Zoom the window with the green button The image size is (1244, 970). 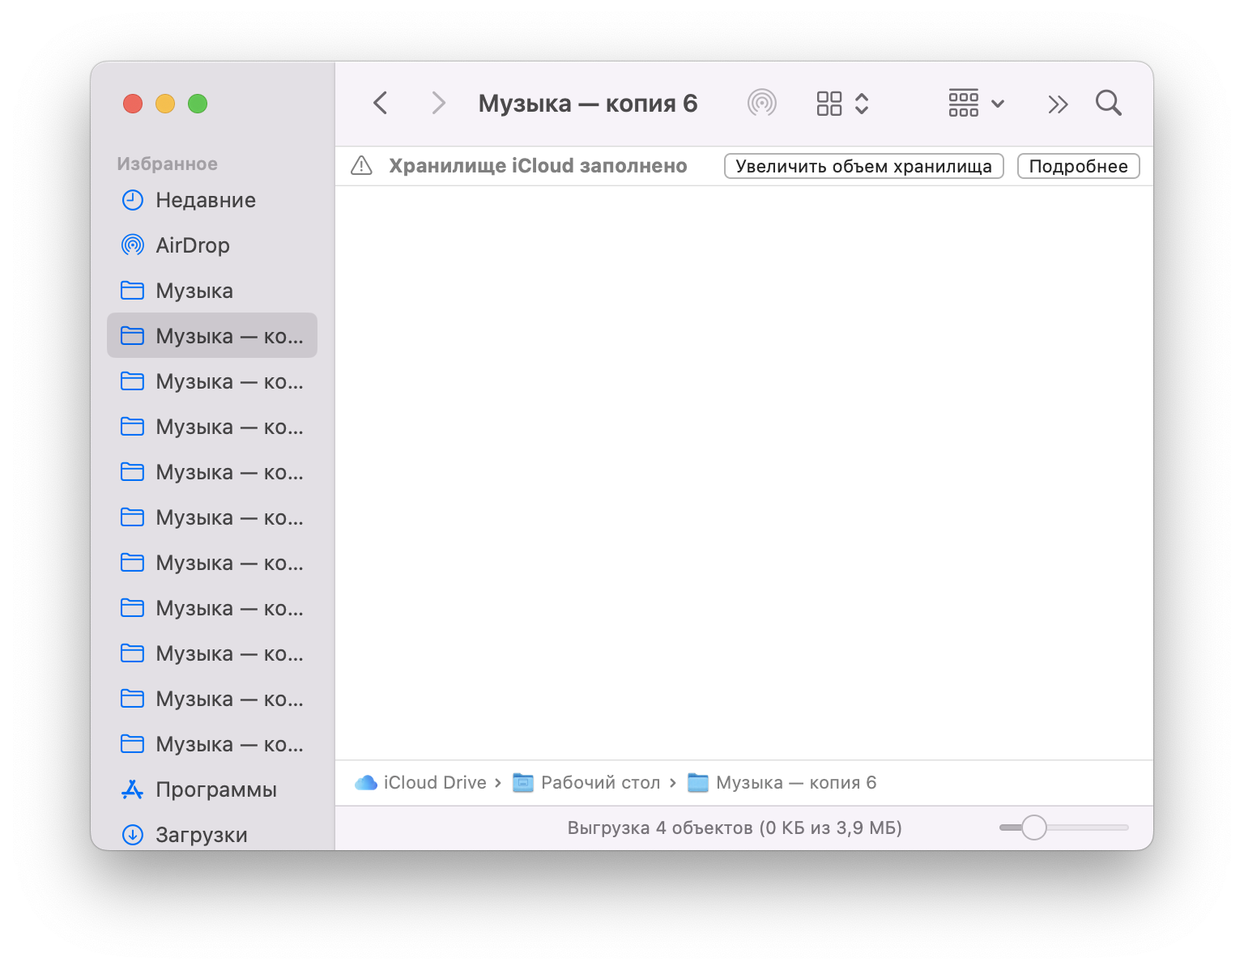pyautogui.click(x=198, y=104)
